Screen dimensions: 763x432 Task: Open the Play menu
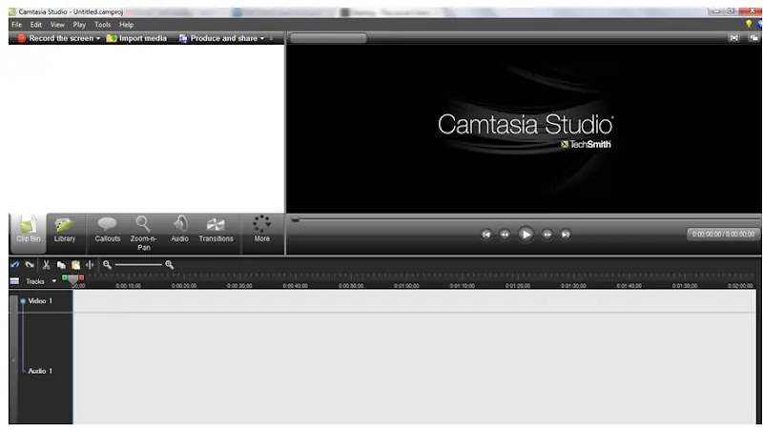[79, 25]
